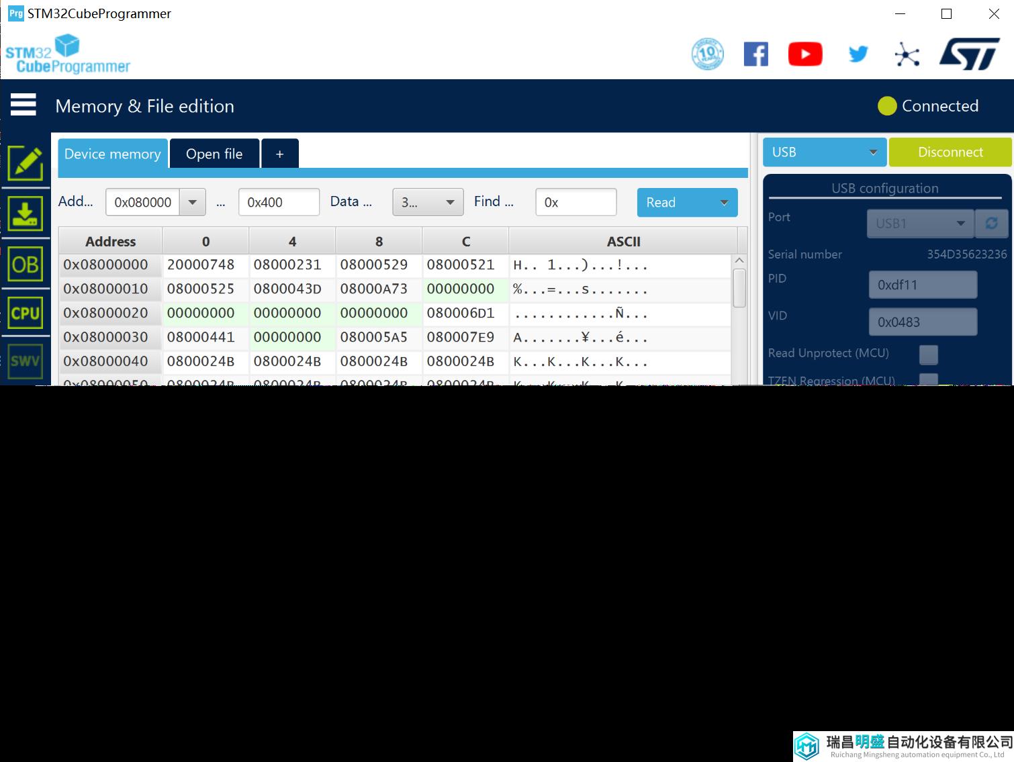Select cell value 08000521
Screen dimensions: 1014x762
[465, 265]
